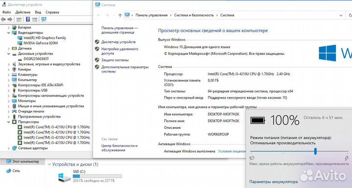
Task: Click the Клавиатуры category icon
Action: pyautogui.click(x=14, y=75)
